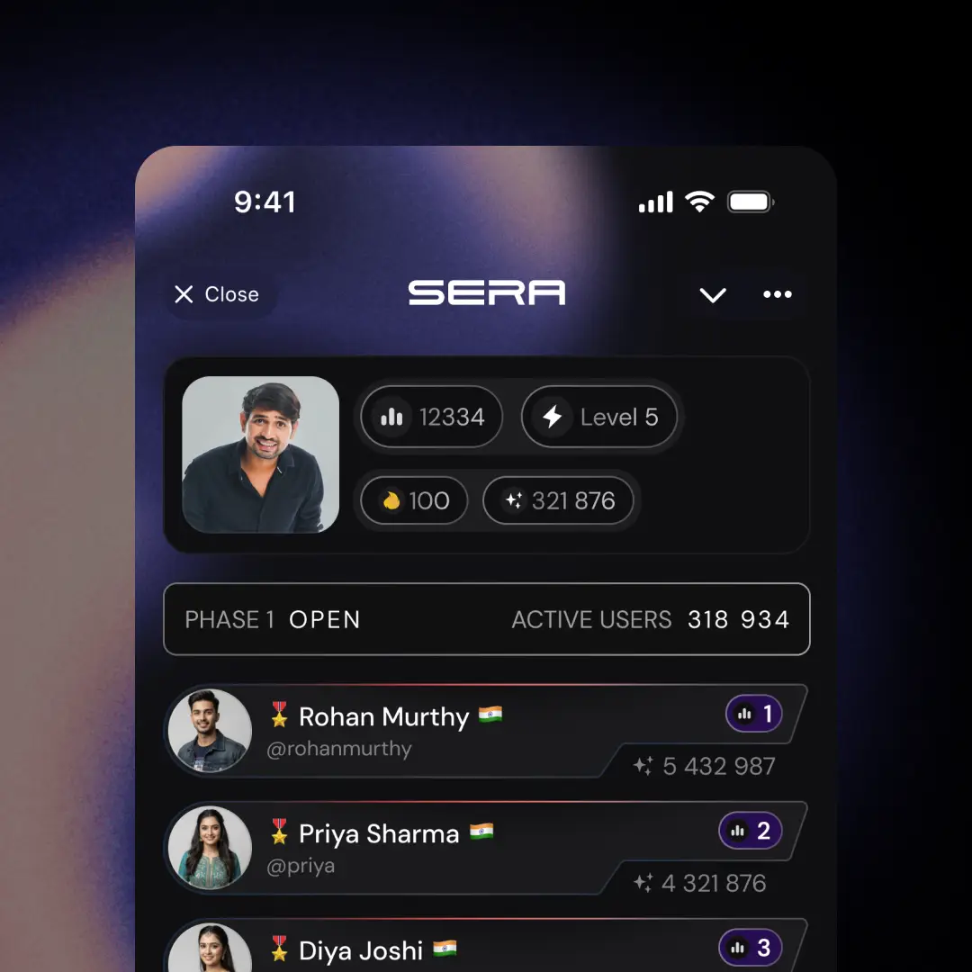Open the user's profile photo

point(260,454)
